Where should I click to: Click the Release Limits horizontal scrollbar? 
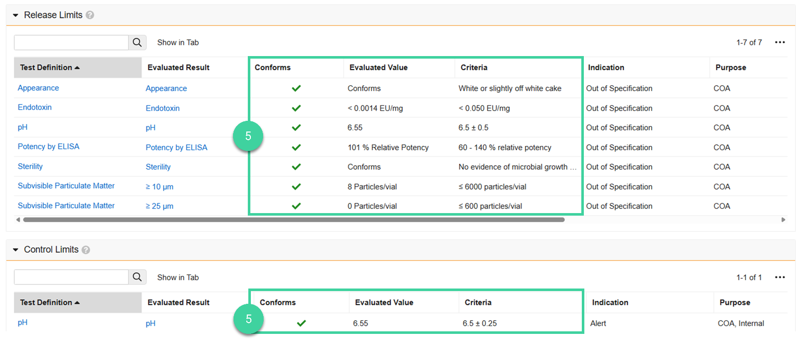293,220
